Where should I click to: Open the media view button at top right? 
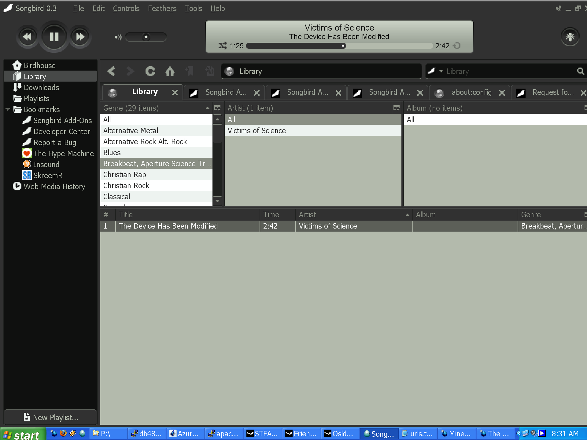[570, 37]
